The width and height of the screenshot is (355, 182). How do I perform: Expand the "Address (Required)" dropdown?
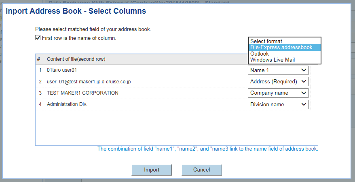click(278, 81)
